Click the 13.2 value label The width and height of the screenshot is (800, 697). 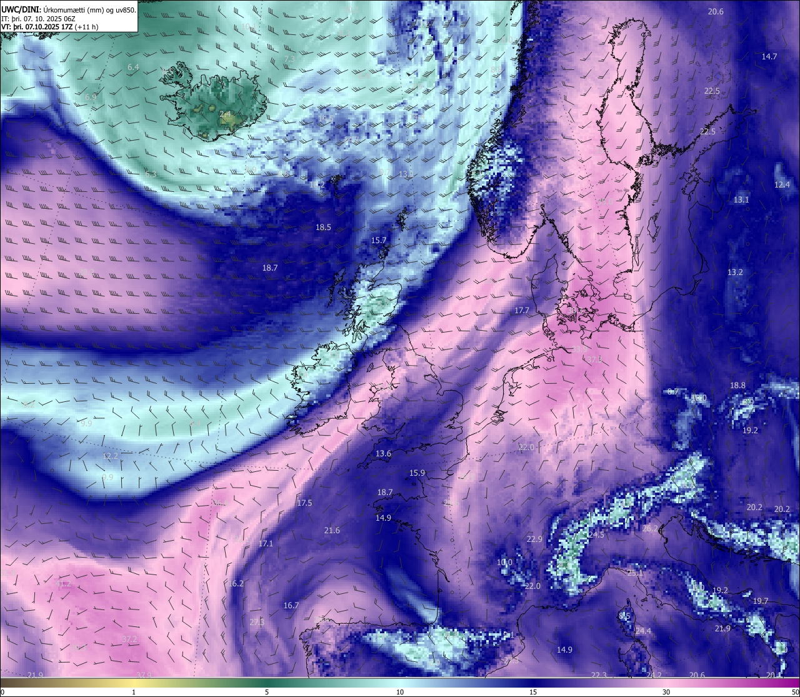pos(735,272)
